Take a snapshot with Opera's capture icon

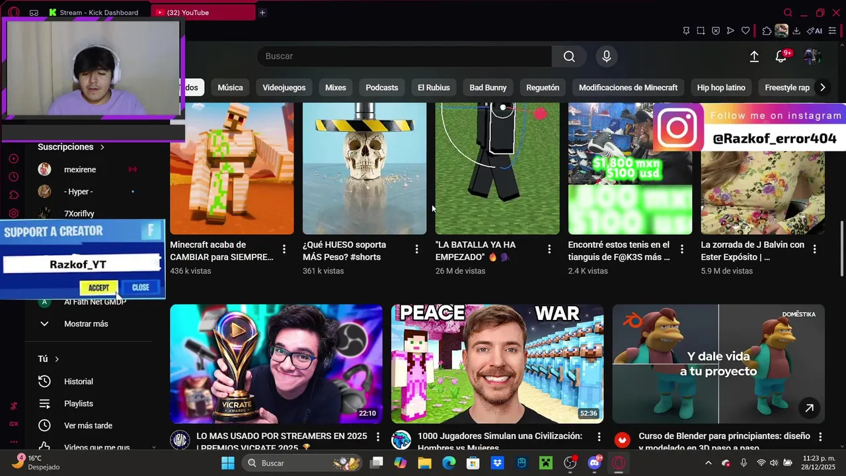pyautogui.click(x=701, y=30)
